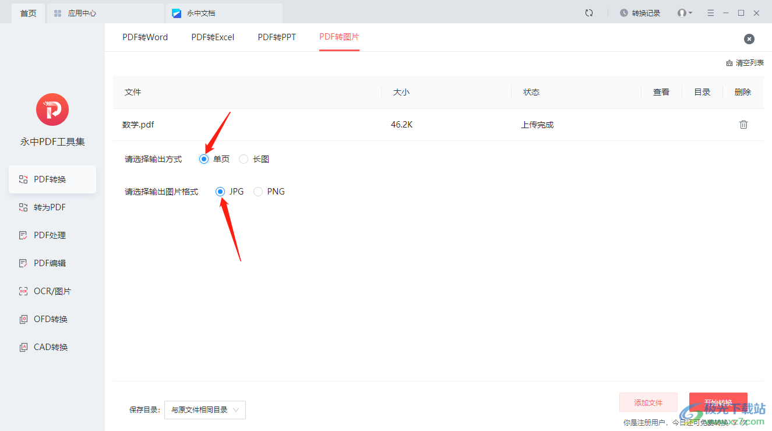Open PDF处理 sidebar item
Screen dimensions: 772x431
pos(52,235)
